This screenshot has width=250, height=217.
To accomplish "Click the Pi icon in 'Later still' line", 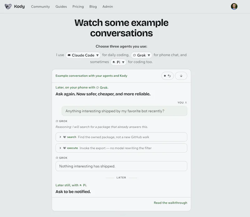I will pyautogui.click(x=81, y=185).
